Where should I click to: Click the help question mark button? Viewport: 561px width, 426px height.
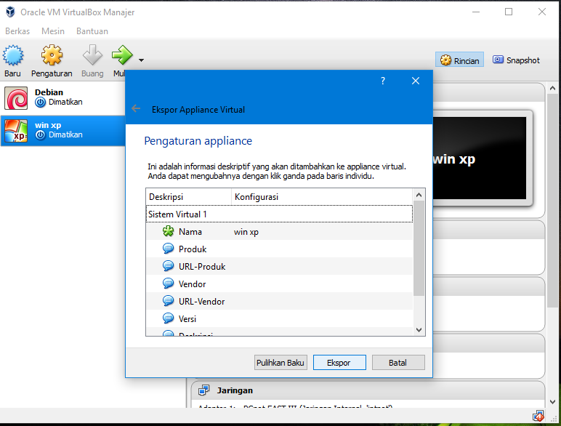tap(383, 81)
